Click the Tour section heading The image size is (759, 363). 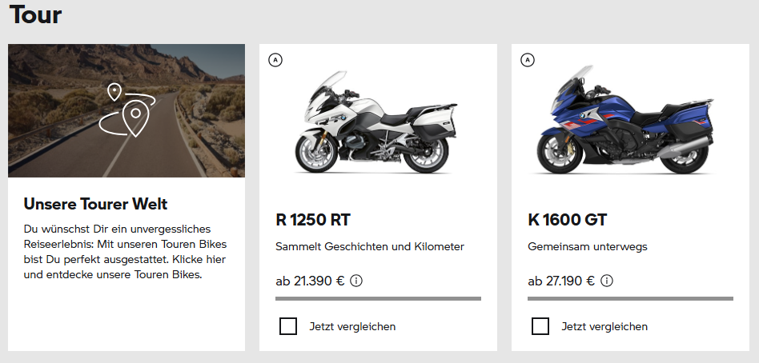tap(36, 14)
